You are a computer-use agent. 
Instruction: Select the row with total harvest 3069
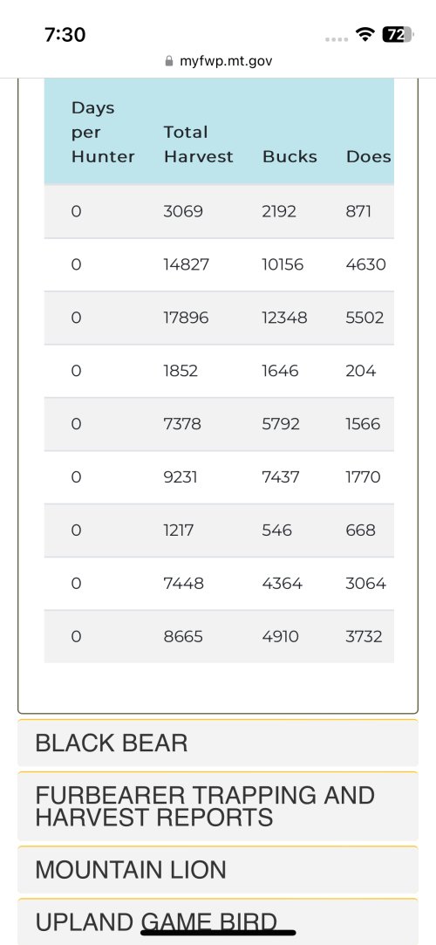(x=219, y=211)
